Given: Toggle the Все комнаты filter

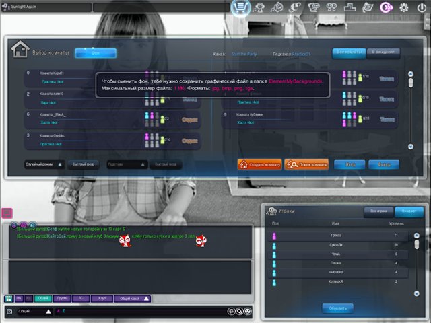Looking at the screenshot, I should click(348, 52).
